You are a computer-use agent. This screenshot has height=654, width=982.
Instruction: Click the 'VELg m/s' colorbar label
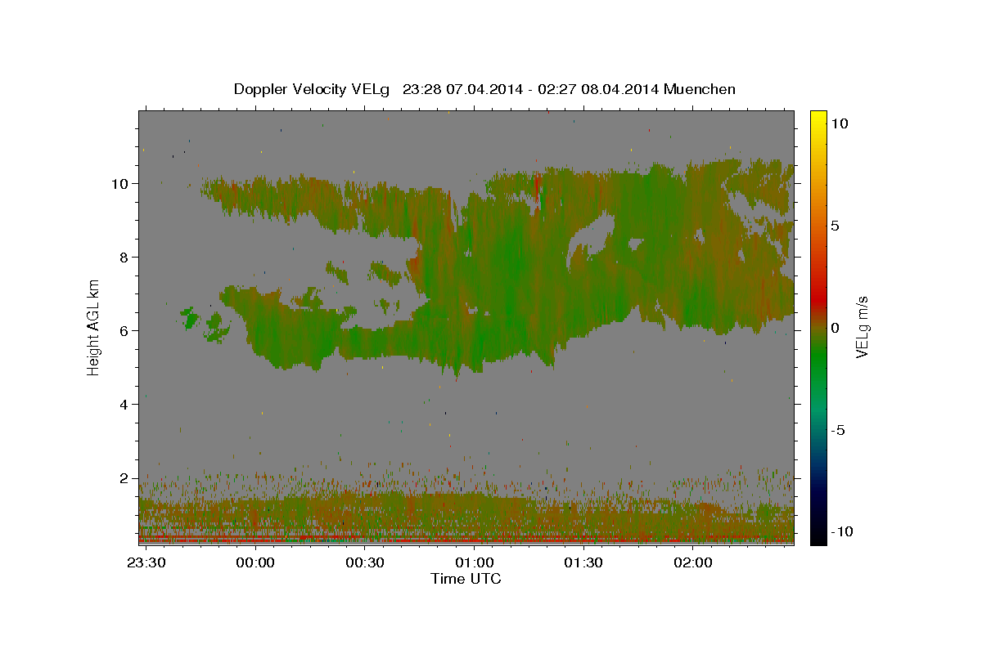point(862,327)
